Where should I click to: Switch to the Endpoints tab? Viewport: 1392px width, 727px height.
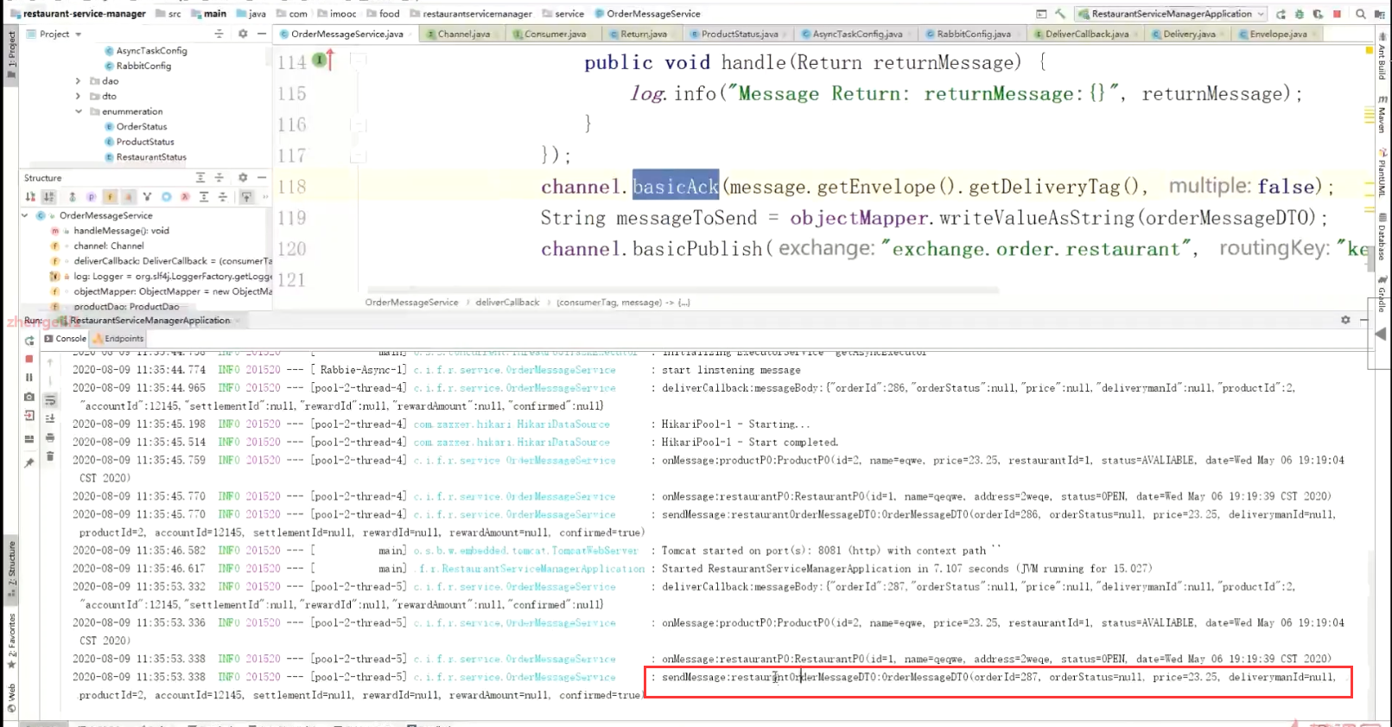pos(118,339)
